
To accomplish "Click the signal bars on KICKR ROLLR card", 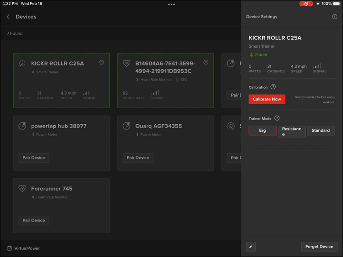I will pyautogui.click(x=86, y=92).
